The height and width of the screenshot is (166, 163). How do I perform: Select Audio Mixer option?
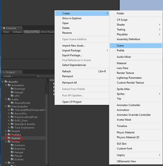pos(136,57)
